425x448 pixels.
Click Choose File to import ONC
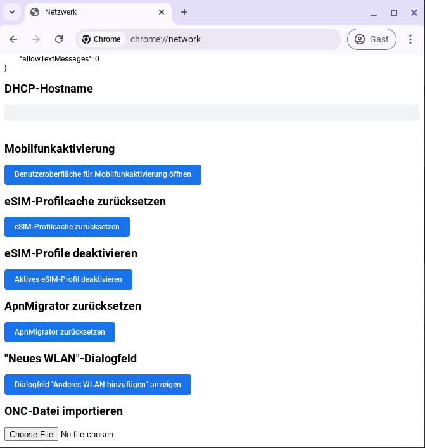click(31, 434)
